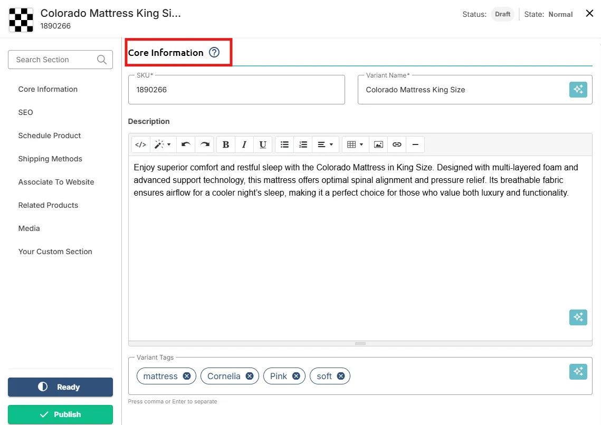Grab the description editor resize handle

[360, 343]
